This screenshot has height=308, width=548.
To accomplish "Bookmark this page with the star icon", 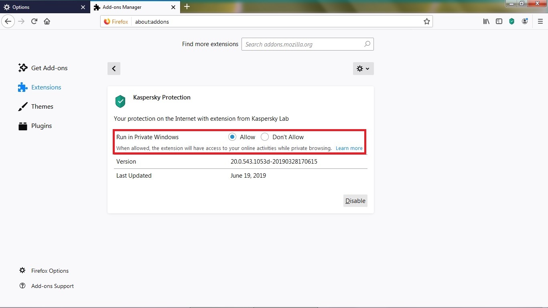I will [427, 21].
